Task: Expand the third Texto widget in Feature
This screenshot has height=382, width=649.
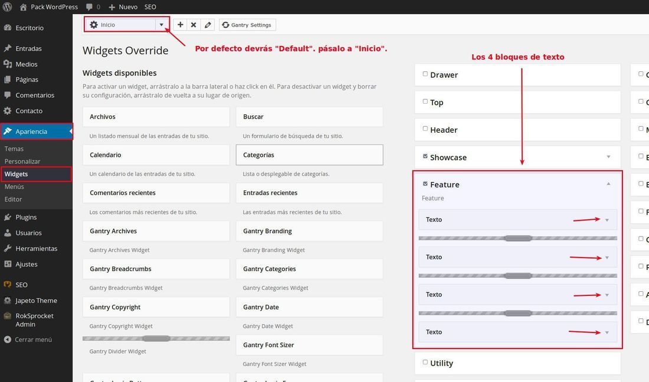Action: (607, 295)
